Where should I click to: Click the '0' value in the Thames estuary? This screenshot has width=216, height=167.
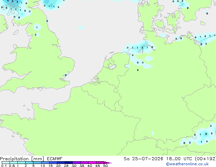click(66, 75)
